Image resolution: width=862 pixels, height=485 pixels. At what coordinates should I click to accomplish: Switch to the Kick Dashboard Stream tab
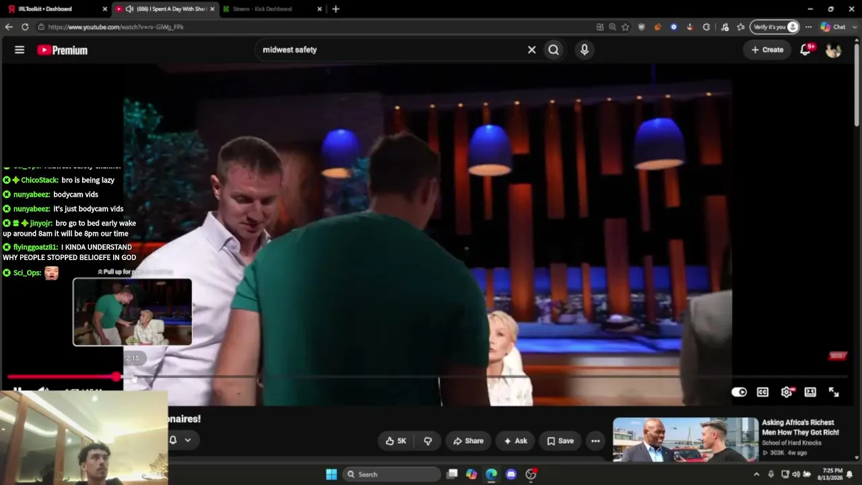269,9
